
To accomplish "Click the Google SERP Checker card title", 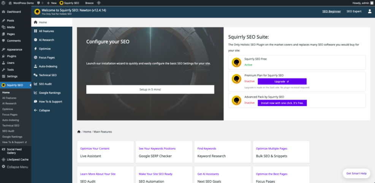I will coord(155,156).
